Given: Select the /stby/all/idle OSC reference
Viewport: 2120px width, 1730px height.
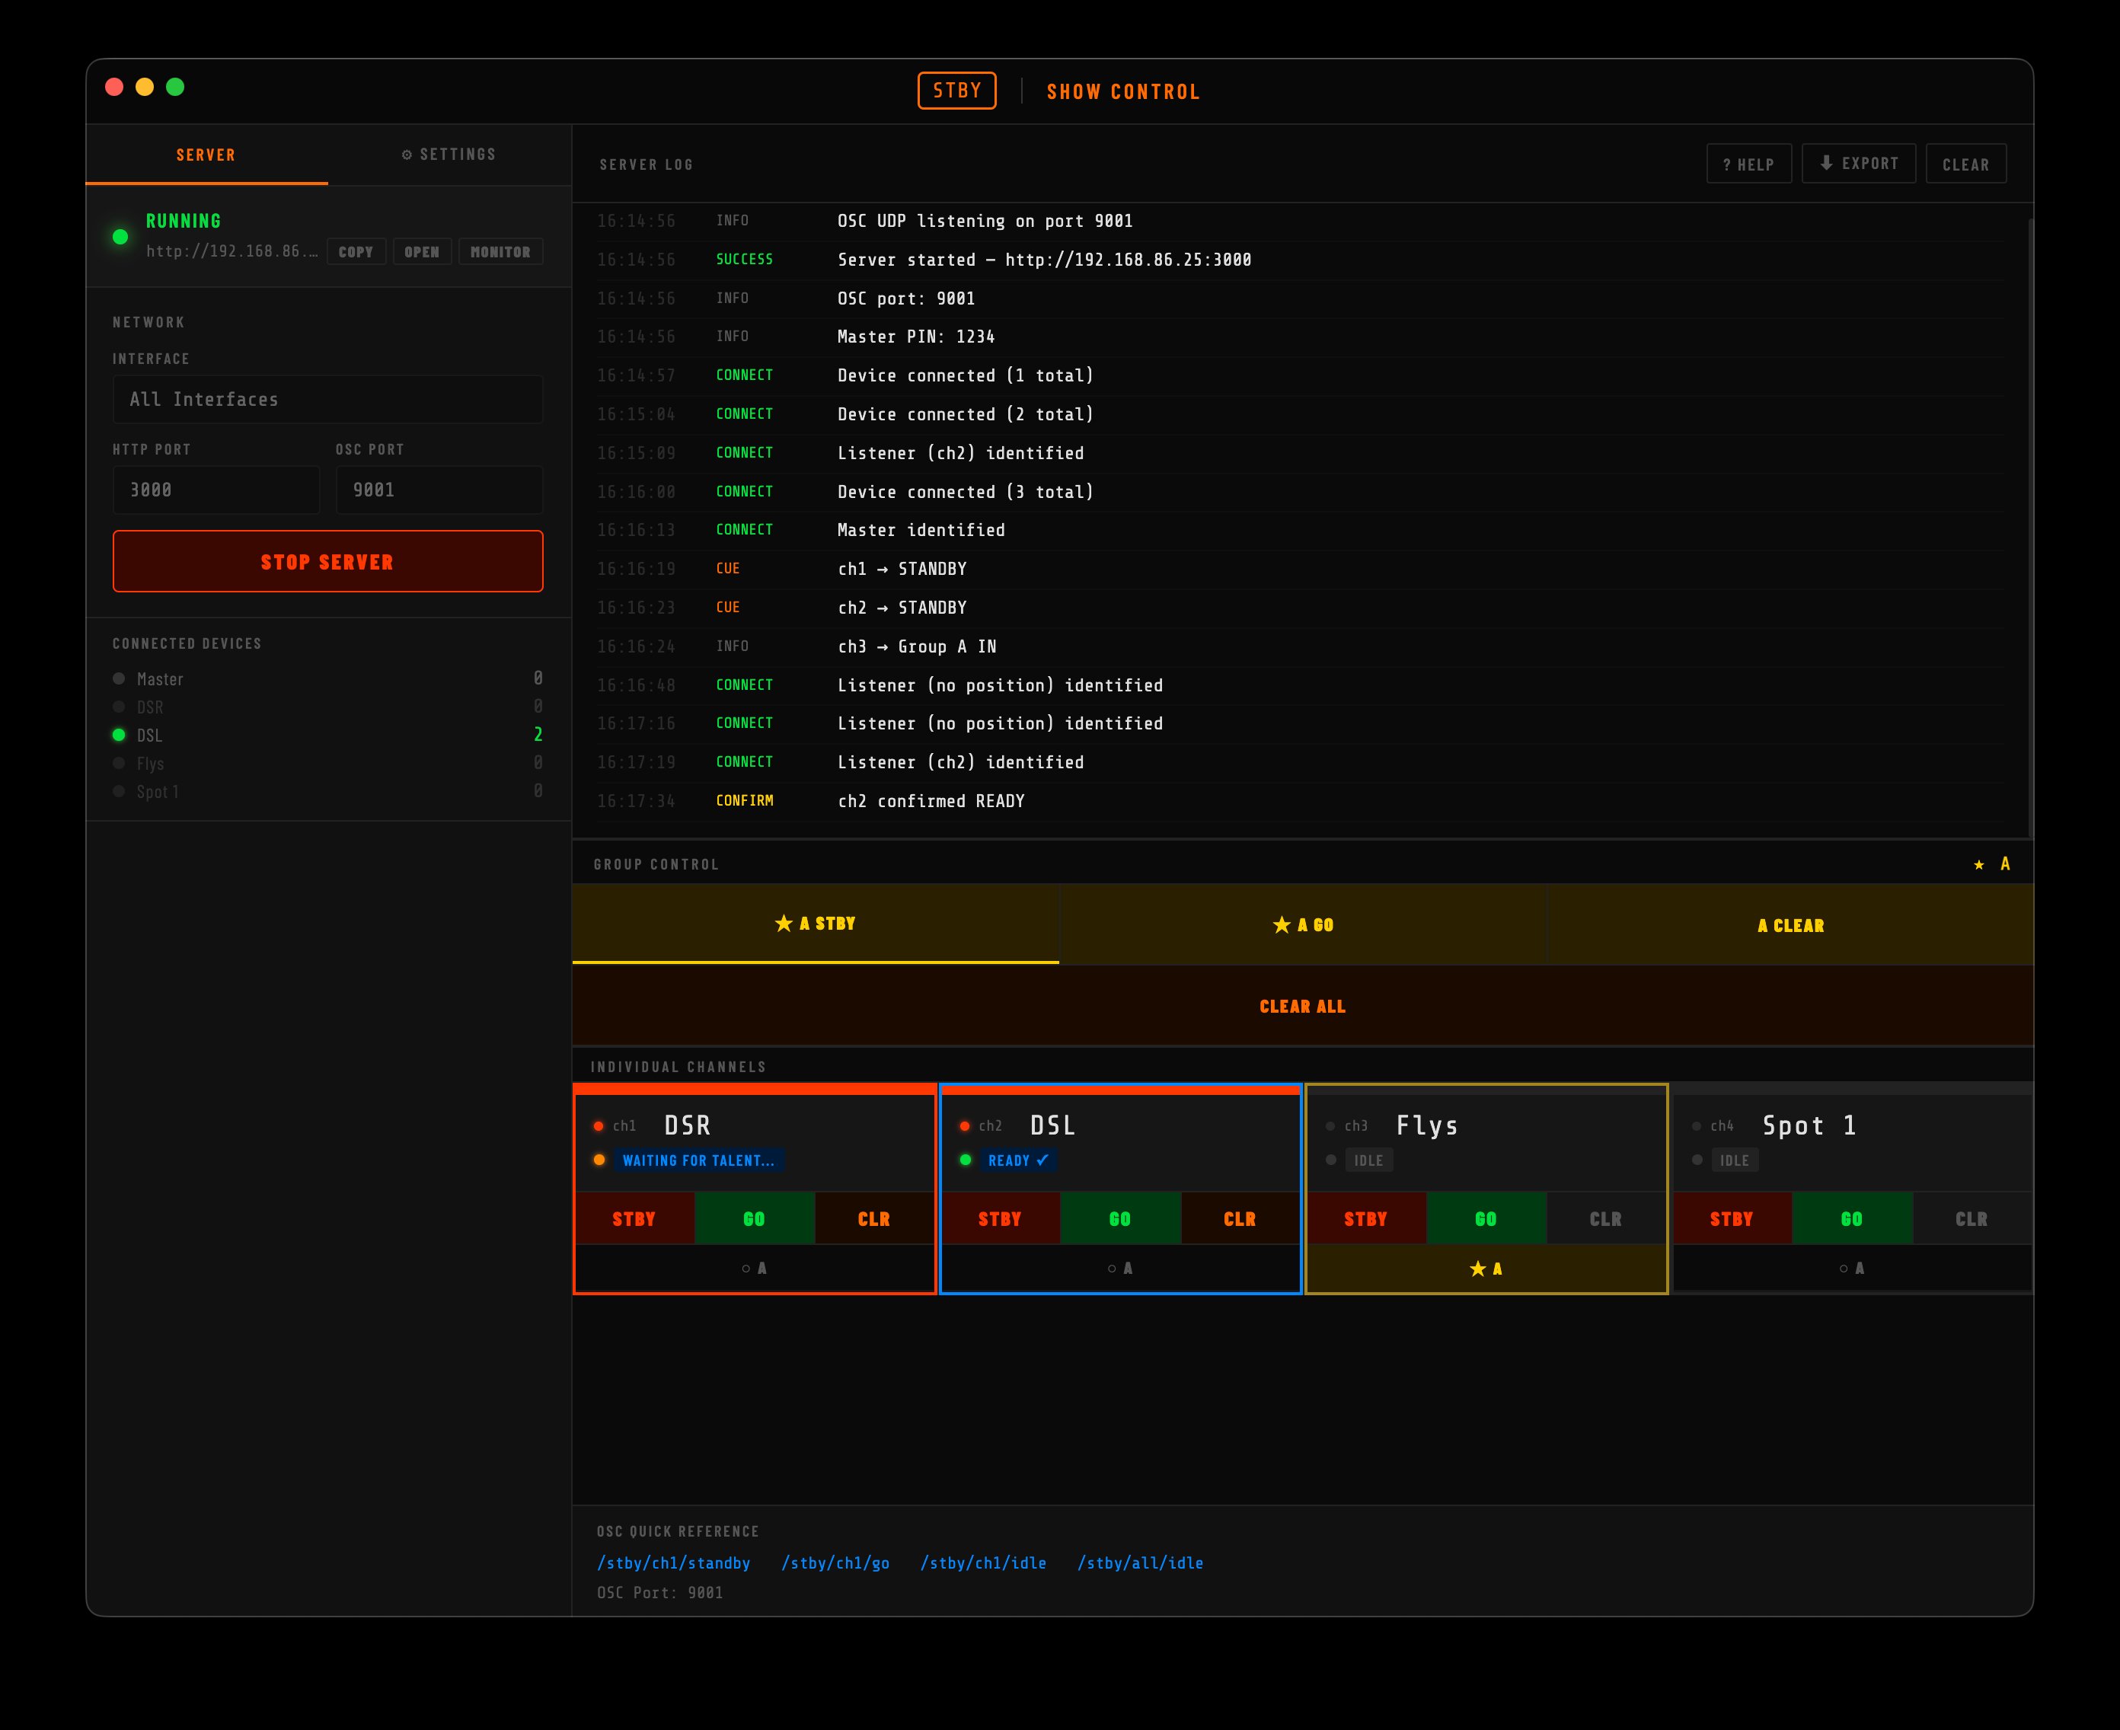Looking at the screenshot, I should (1140, 1562).
